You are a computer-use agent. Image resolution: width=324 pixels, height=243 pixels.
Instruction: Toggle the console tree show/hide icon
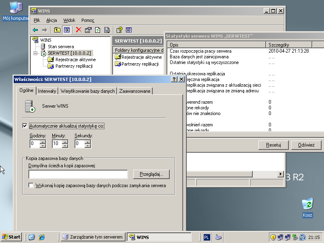[66, 30]
